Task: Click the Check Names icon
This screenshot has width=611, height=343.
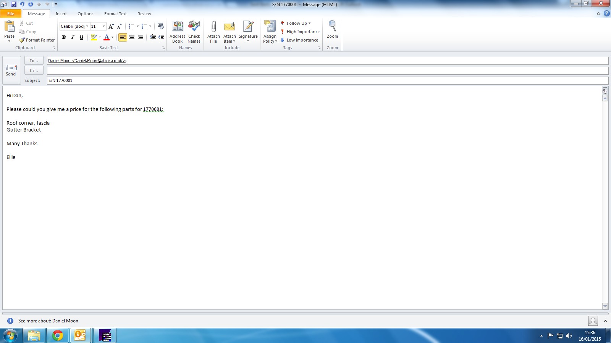Action: [x=194, y=27]
